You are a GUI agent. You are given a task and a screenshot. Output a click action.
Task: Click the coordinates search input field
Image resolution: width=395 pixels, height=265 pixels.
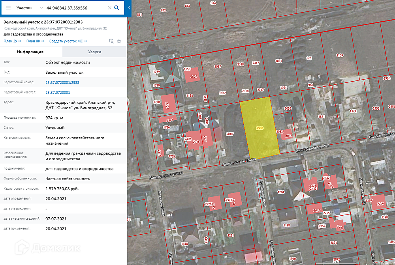coord(75,8)
